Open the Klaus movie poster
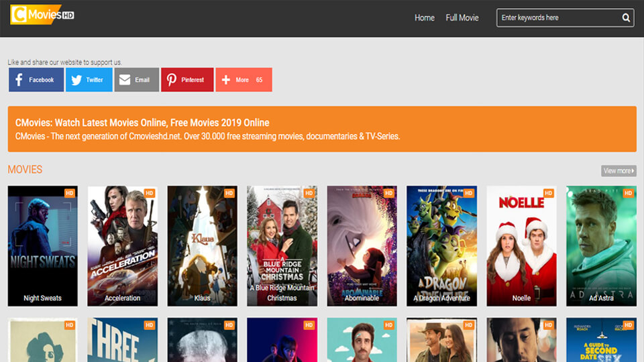The image size is (644, 362). tap(202, 246)
